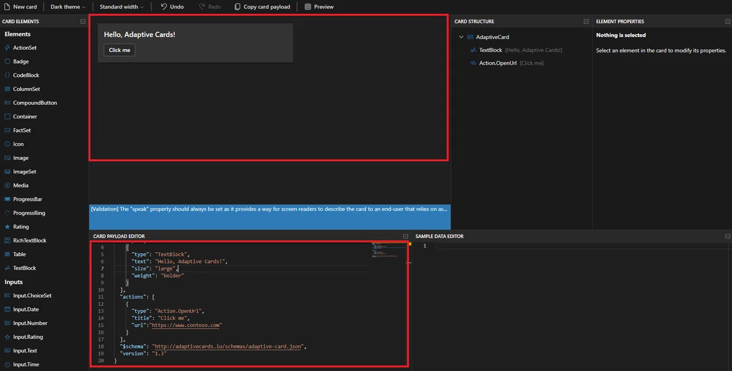
Task: Click the "Inputs" section heading
Action: click(x=13, y=282)
